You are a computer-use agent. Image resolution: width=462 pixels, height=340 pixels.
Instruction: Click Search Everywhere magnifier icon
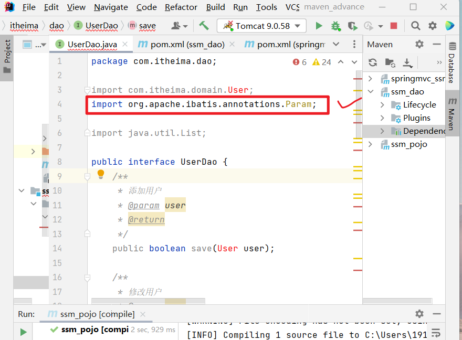pos(415,26)
